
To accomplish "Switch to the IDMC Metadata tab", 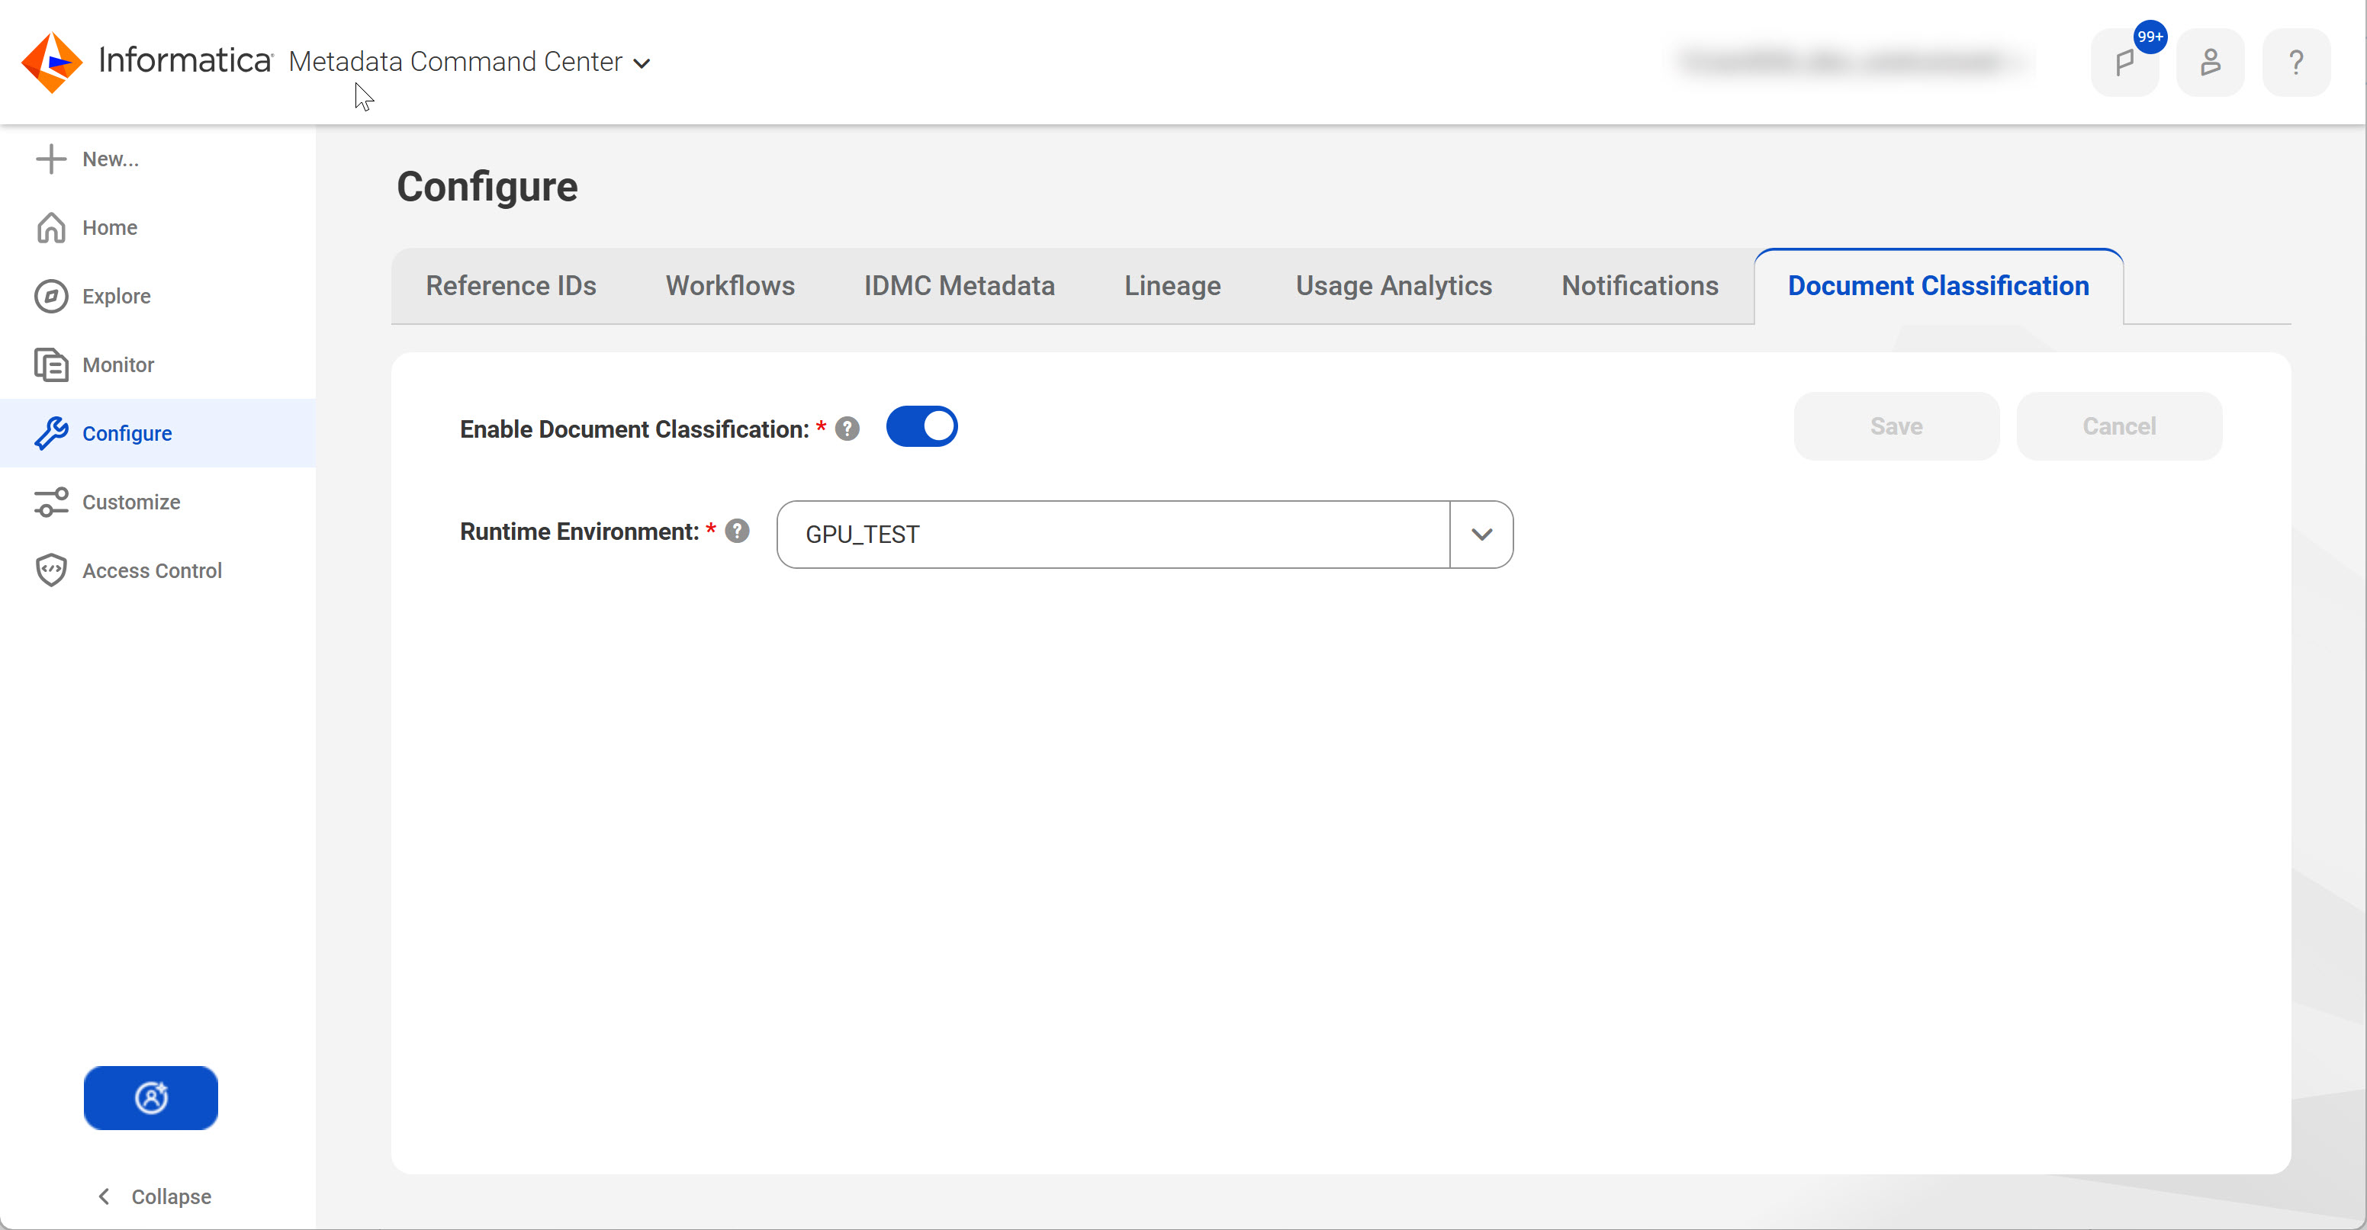I will point(958,286).
